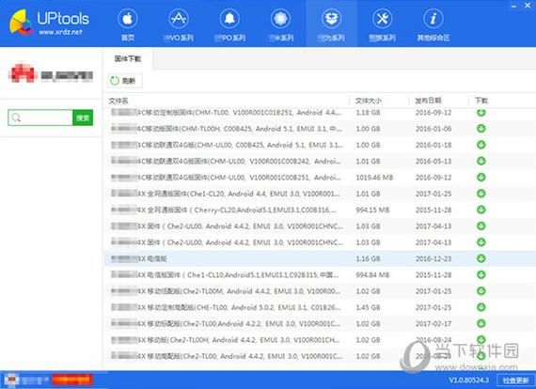Download the CHM-TL00H C00B425 firmware
This screenshot has width=536, height=389.
[x=481, y=129]
